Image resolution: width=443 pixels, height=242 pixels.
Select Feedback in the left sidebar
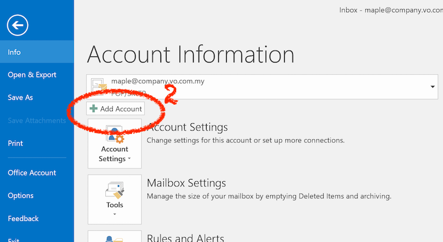(x=23, y=218)
